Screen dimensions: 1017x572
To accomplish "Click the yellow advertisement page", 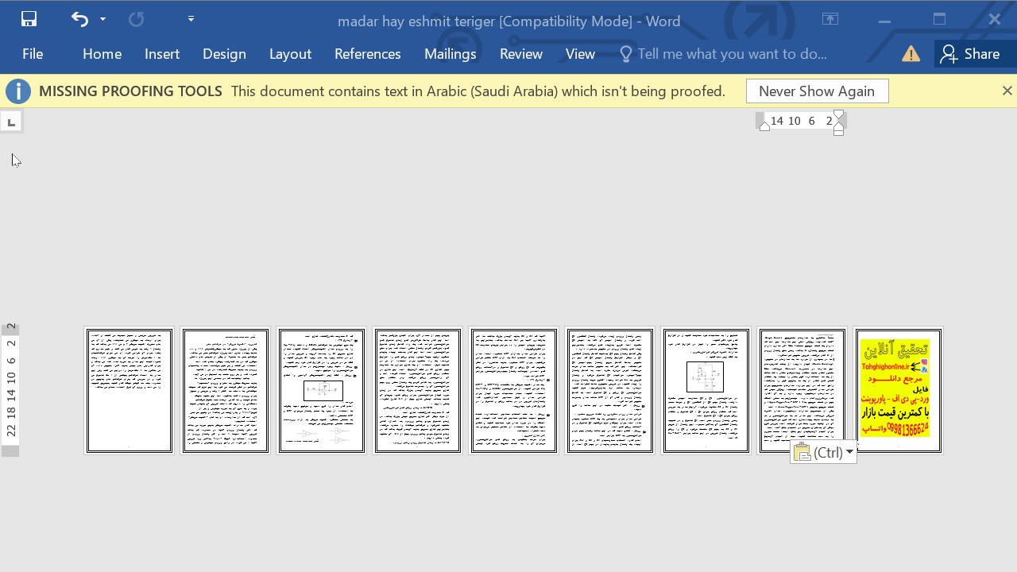I will tap(899, 391).
